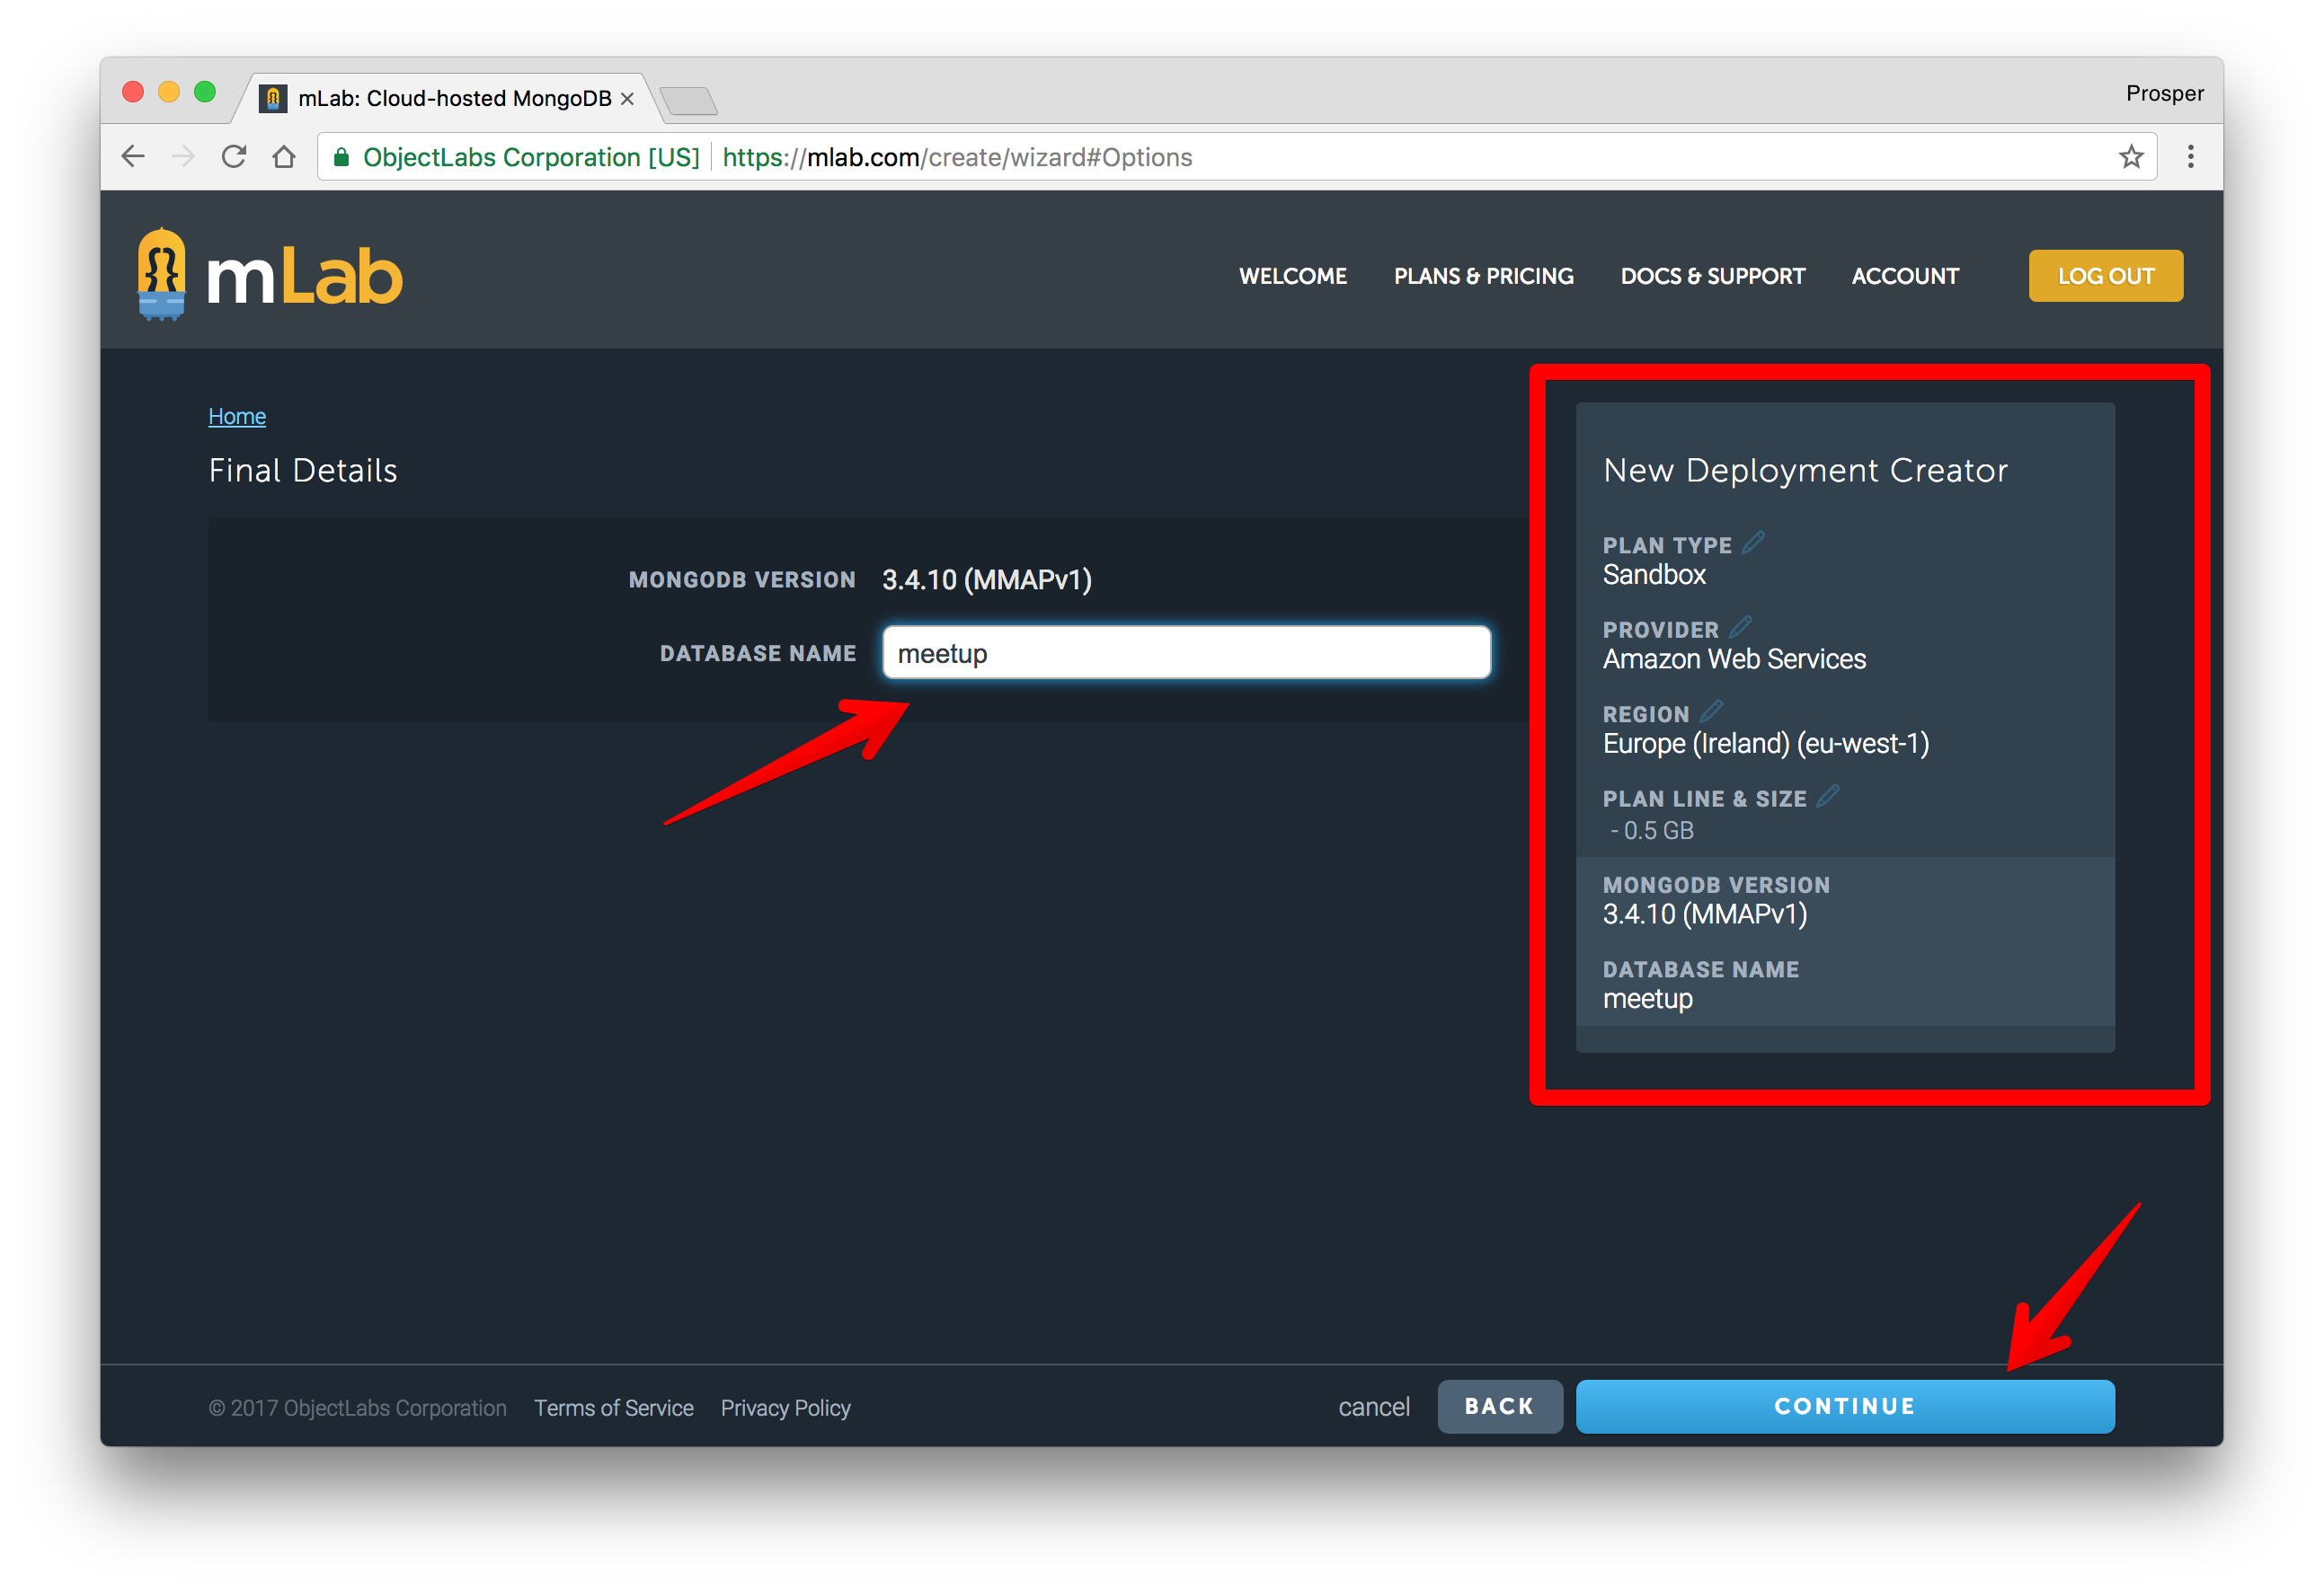Click 'Amazon Web Services' provider value
The height and width of the screenshot is (1590, 2324).
1734,659
